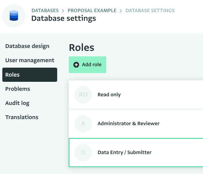The image size is (203, 174).
Task: Expand the Administrator & Reviewer role
Action: pos(136,124)
